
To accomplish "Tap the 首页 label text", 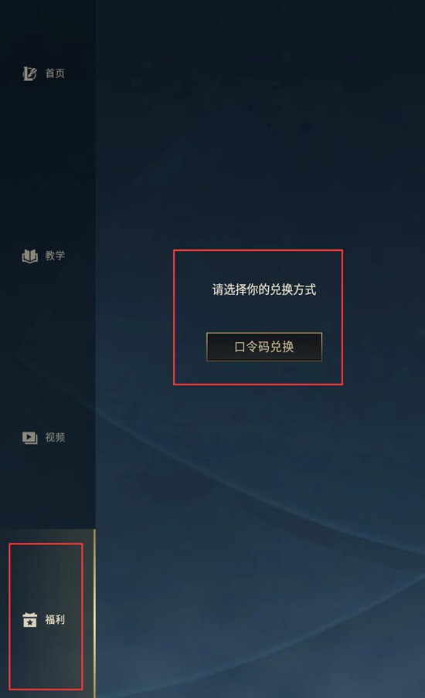I will click(x=55, y=73).
